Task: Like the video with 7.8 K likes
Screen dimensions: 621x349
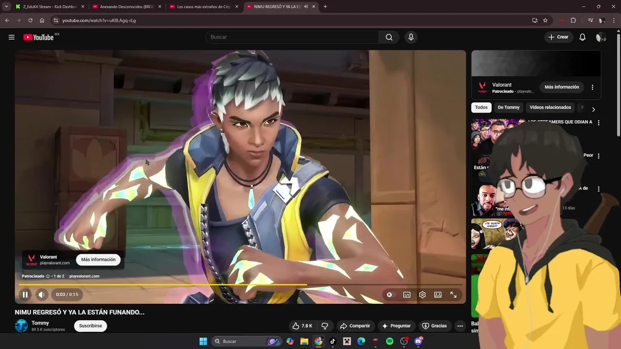Action: click(302, 326)
